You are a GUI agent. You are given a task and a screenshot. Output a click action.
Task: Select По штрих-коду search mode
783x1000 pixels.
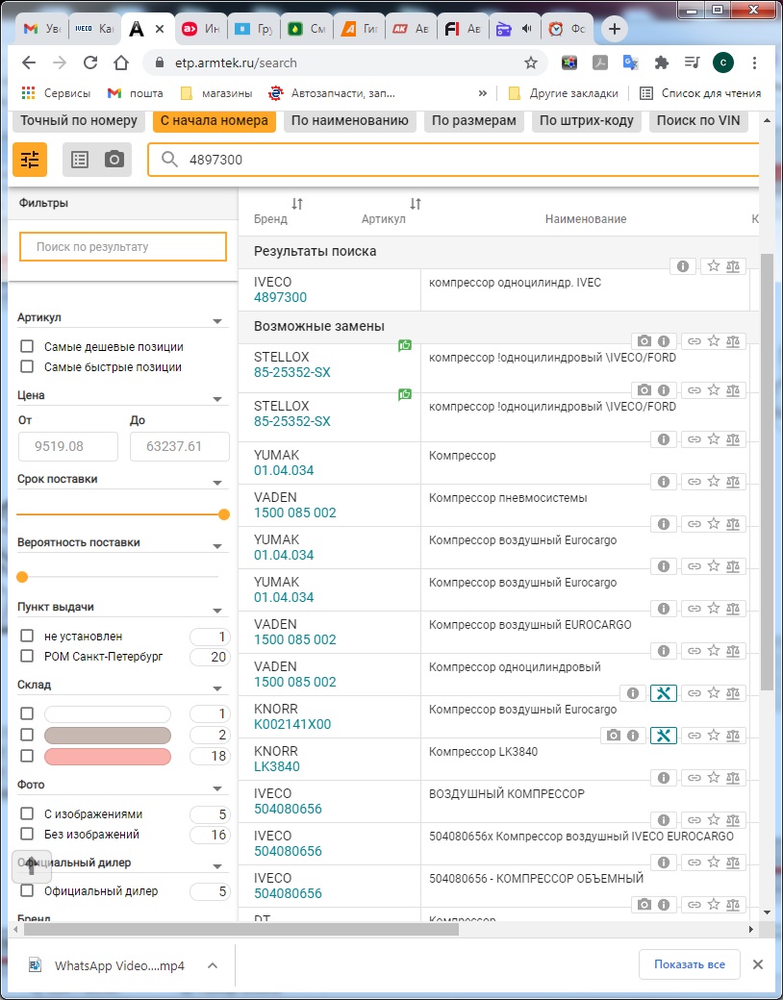point(587,120)
